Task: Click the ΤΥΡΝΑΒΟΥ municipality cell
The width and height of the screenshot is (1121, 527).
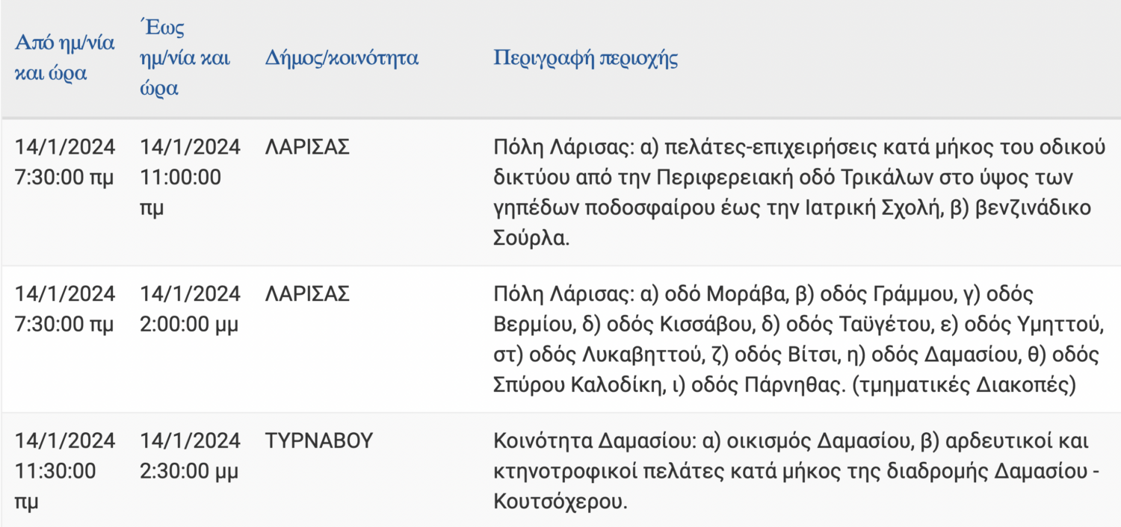Action: point(318,442)
